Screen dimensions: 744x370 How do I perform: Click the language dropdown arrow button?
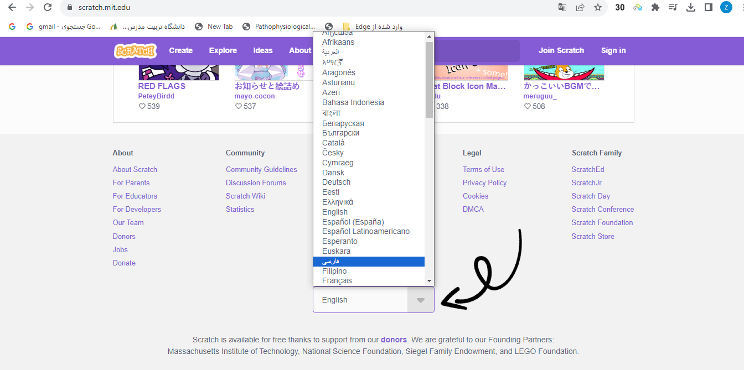tap(421, 300)
